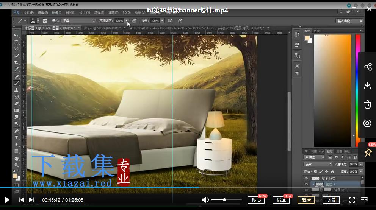Screen dimensions: 376x210
Task: Open the 选择(S) menu
Action: (x=99, y=12)
